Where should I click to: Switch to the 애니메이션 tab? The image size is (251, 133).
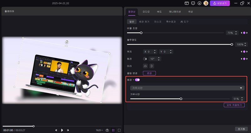(175, 12)
